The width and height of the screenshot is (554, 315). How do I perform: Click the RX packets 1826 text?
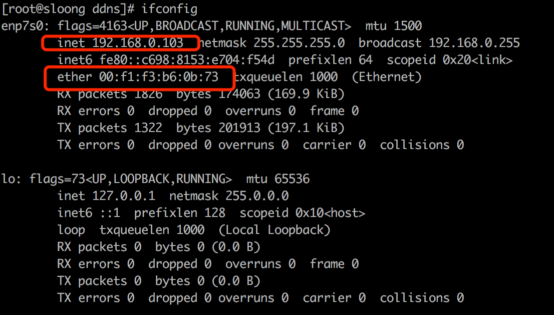[110, 94]
